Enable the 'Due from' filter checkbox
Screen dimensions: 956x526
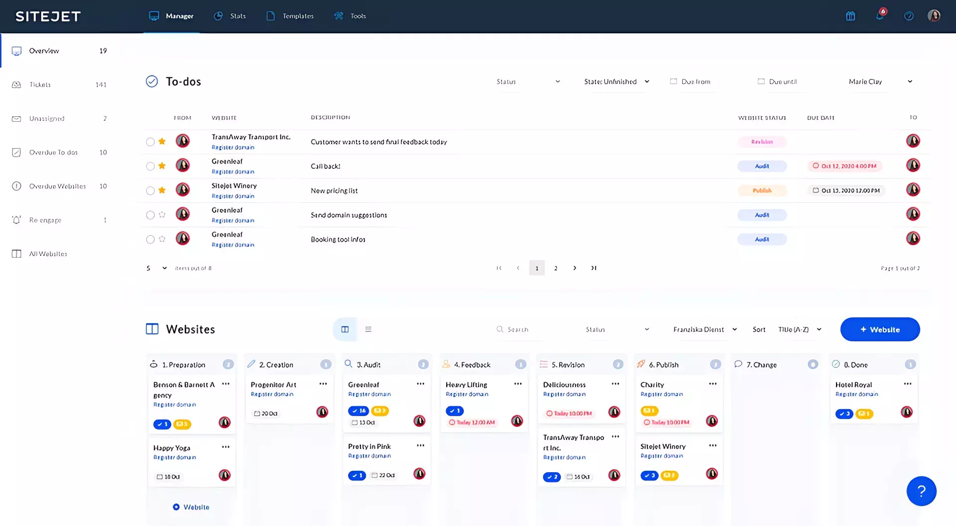pos(674,81)
